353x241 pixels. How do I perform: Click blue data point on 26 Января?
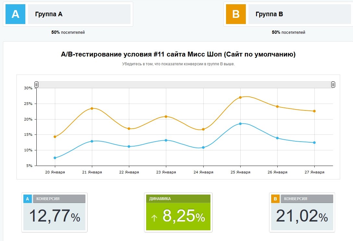pos(277,138)
